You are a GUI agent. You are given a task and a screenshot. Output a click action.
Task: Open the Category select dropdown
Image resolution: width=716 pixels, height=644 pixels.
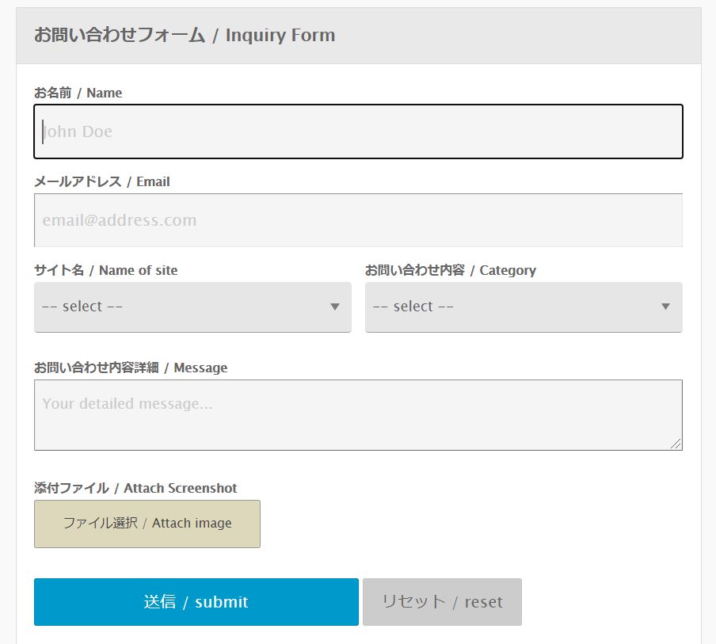(524, 307)
